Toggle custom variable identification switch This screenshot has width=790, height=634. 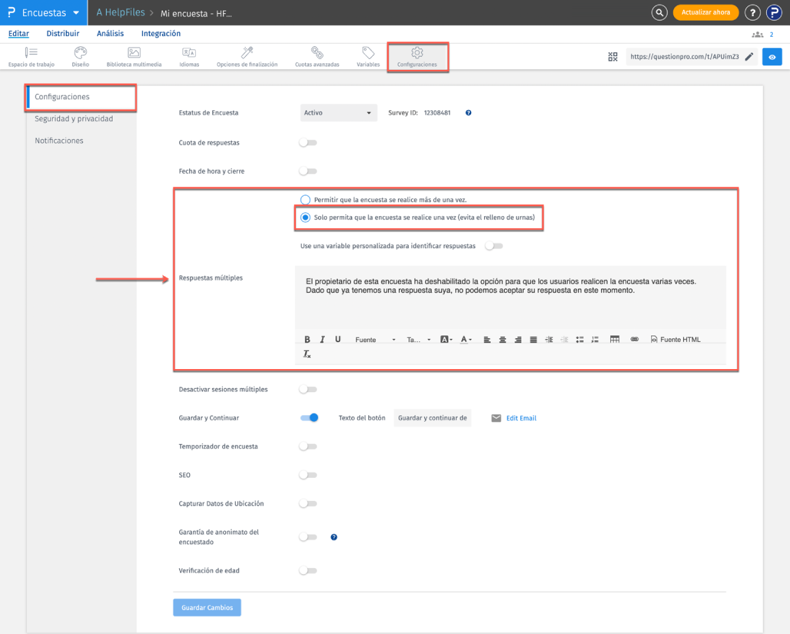click(x=494, y=246)
